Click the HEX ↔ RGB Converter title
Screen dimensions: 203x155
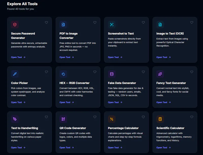(74, 83)
